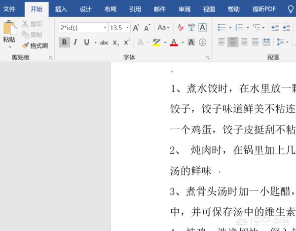Apply character border with the boxed A icon
296x231 pixels.
pos(203,28)
